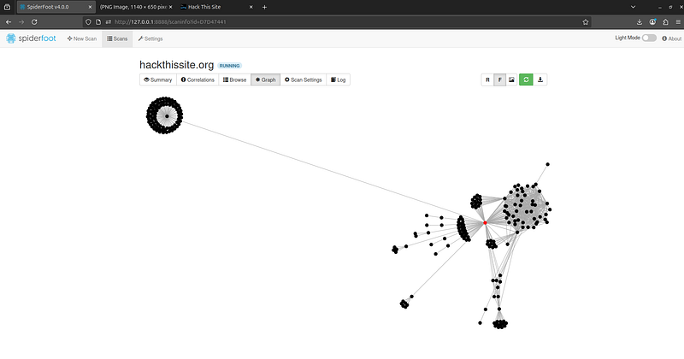Image resolution: width=684 pixels, height=359 pixels.
Task: Click the RUNNING status badge
Action: click(229, 66)
